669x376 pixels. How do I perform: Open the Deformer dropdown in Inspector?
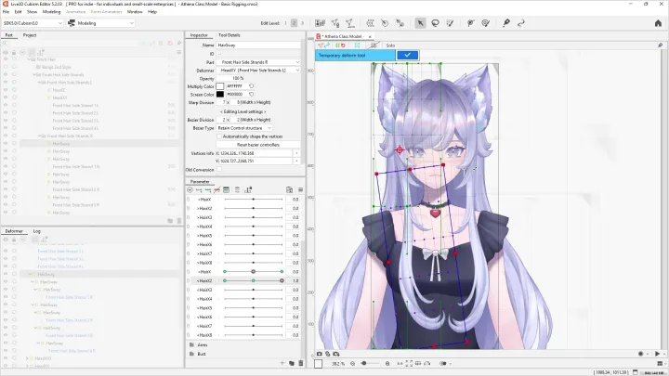(258, 70)
